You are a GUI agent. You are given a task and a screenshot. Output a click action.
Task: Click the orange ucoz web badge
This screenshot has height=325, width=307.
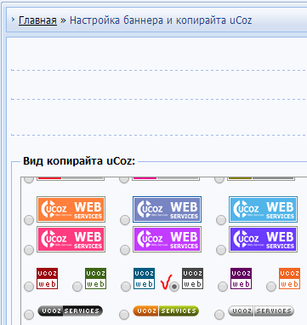(289, 278)
